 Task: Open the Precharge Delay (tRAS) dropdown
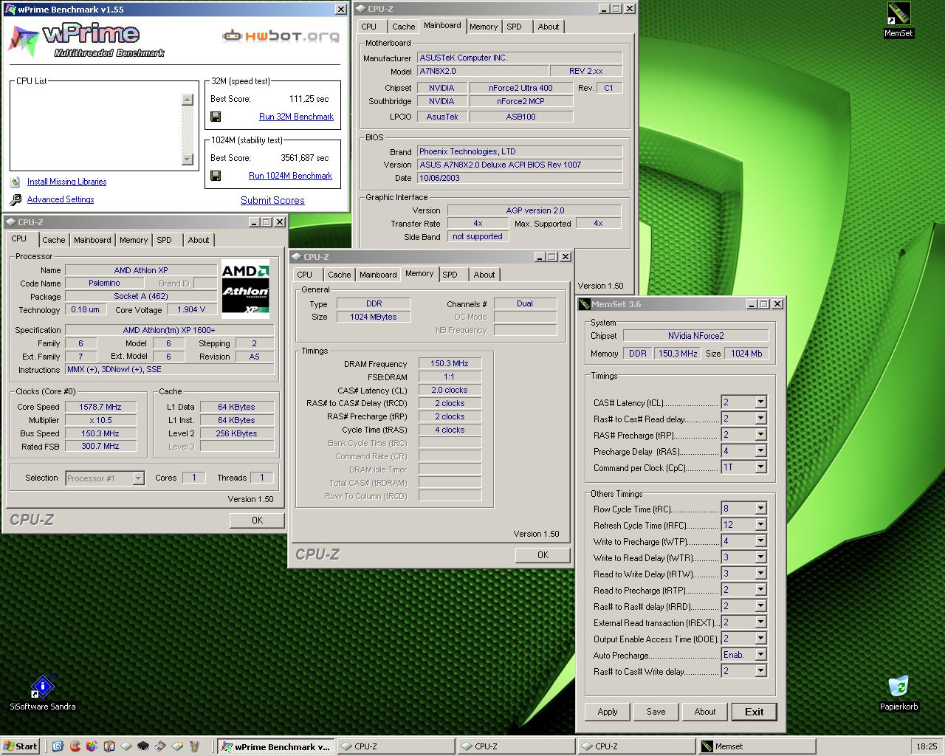760,451
